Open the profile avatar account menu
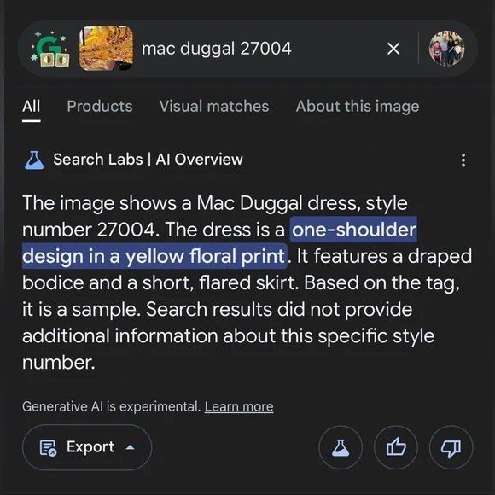Image resolution: width=495 pixels, height=495 pixels. (446, 49)
